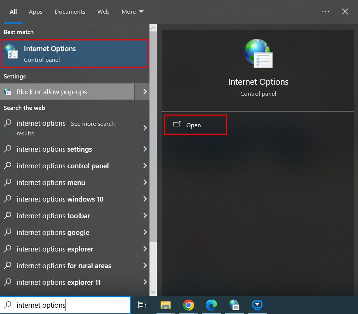Click magnifier icon beside 'internet options google'
This screenshot has height=314, width=358.
coord(7,232)
